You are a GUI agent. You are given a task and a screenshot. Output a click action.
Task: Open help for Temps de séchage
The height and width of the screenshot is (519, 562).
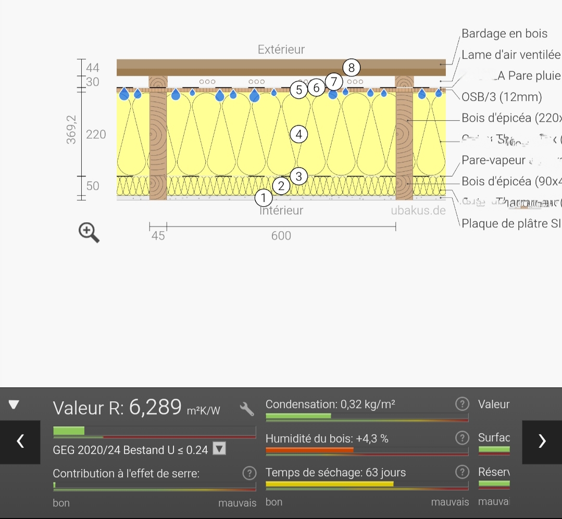(x=461, y=472)
